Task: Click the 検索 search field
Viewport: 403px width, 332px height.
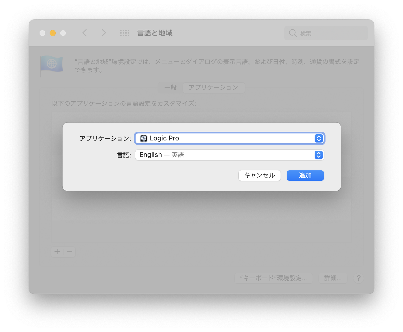Action: click(x=326, y=33)
